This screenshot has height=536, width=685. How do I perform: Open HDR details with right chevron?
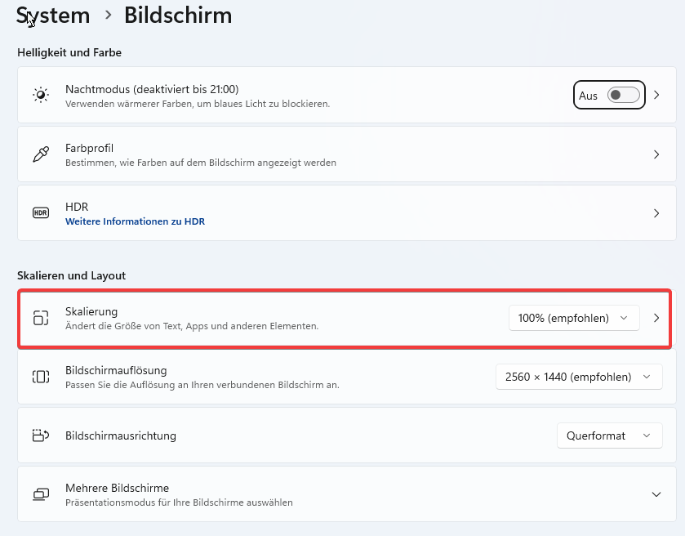pyautogui.click(x=656, y=213)
